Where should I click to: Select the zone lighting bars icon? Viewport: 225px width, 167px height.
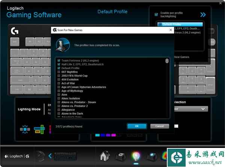[x=39, y=129]
